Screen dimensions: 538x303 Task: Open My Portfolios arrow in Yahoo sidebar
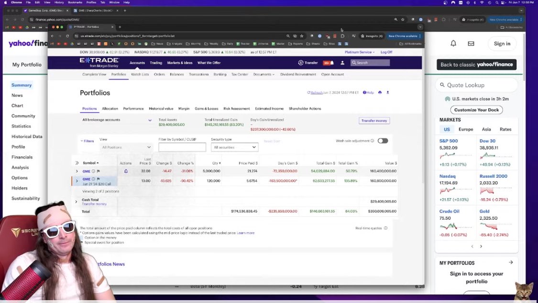tap(511, 262)
